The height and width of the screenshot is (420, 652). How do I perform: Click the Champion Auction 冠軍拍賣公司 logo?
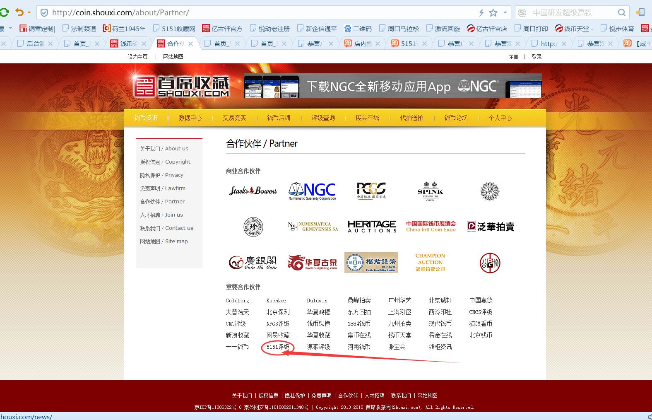(x=431, y=263)
